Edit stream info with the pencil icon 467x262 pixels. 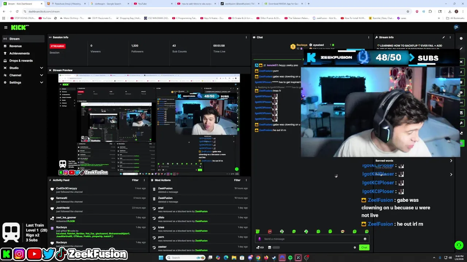tap(443, 37)
